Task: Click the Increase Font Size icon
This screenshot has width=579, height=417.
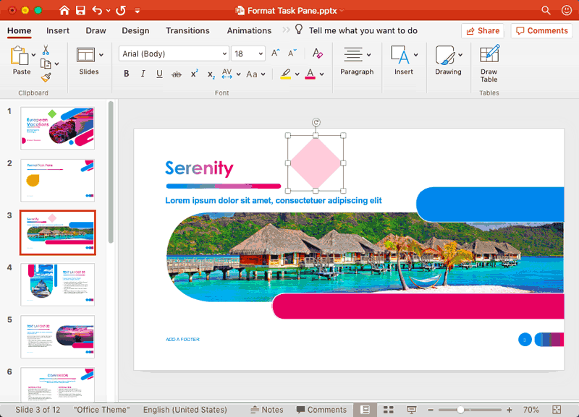Action: click(276, 53)
